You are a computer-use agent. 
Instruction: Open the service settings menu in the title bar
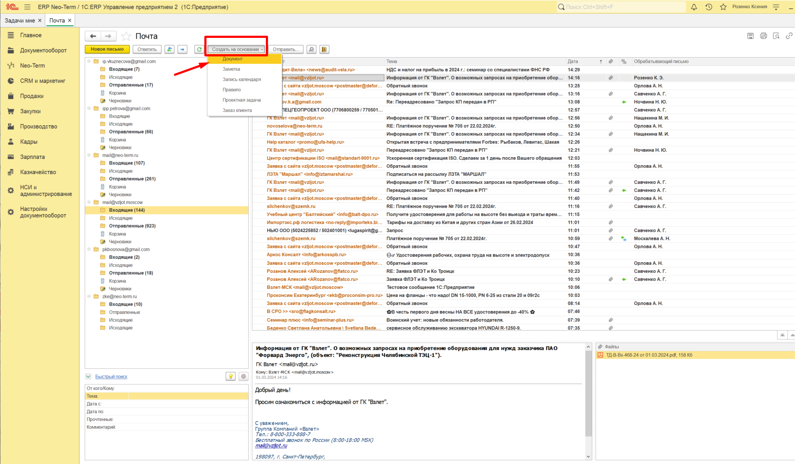coord(777,7)
